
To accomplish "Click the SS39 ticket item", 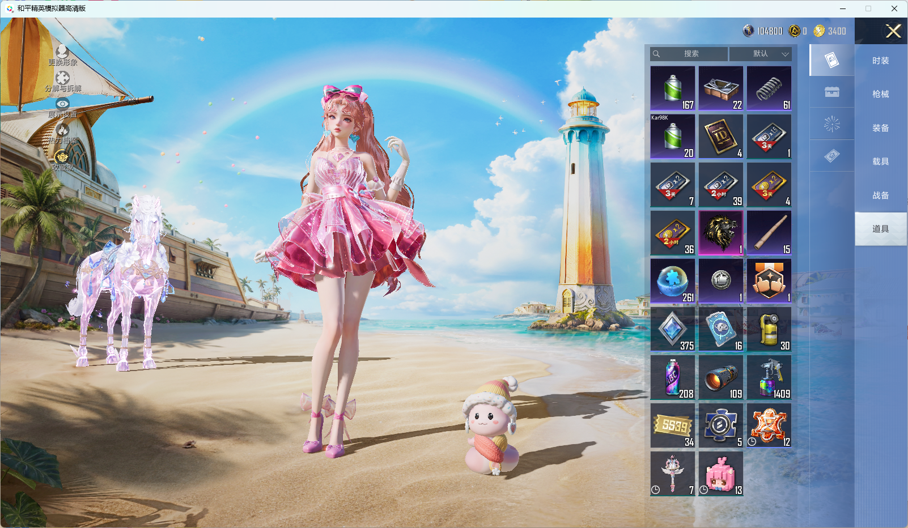I will [673, 425].
